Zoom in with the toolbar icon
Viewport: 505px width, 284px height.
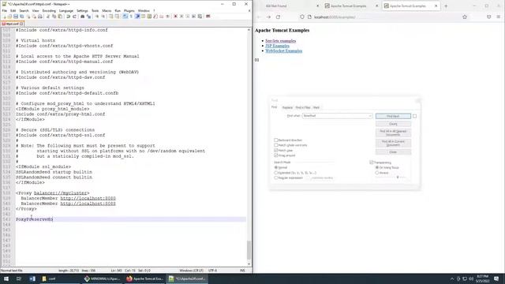tap(96, 16)
